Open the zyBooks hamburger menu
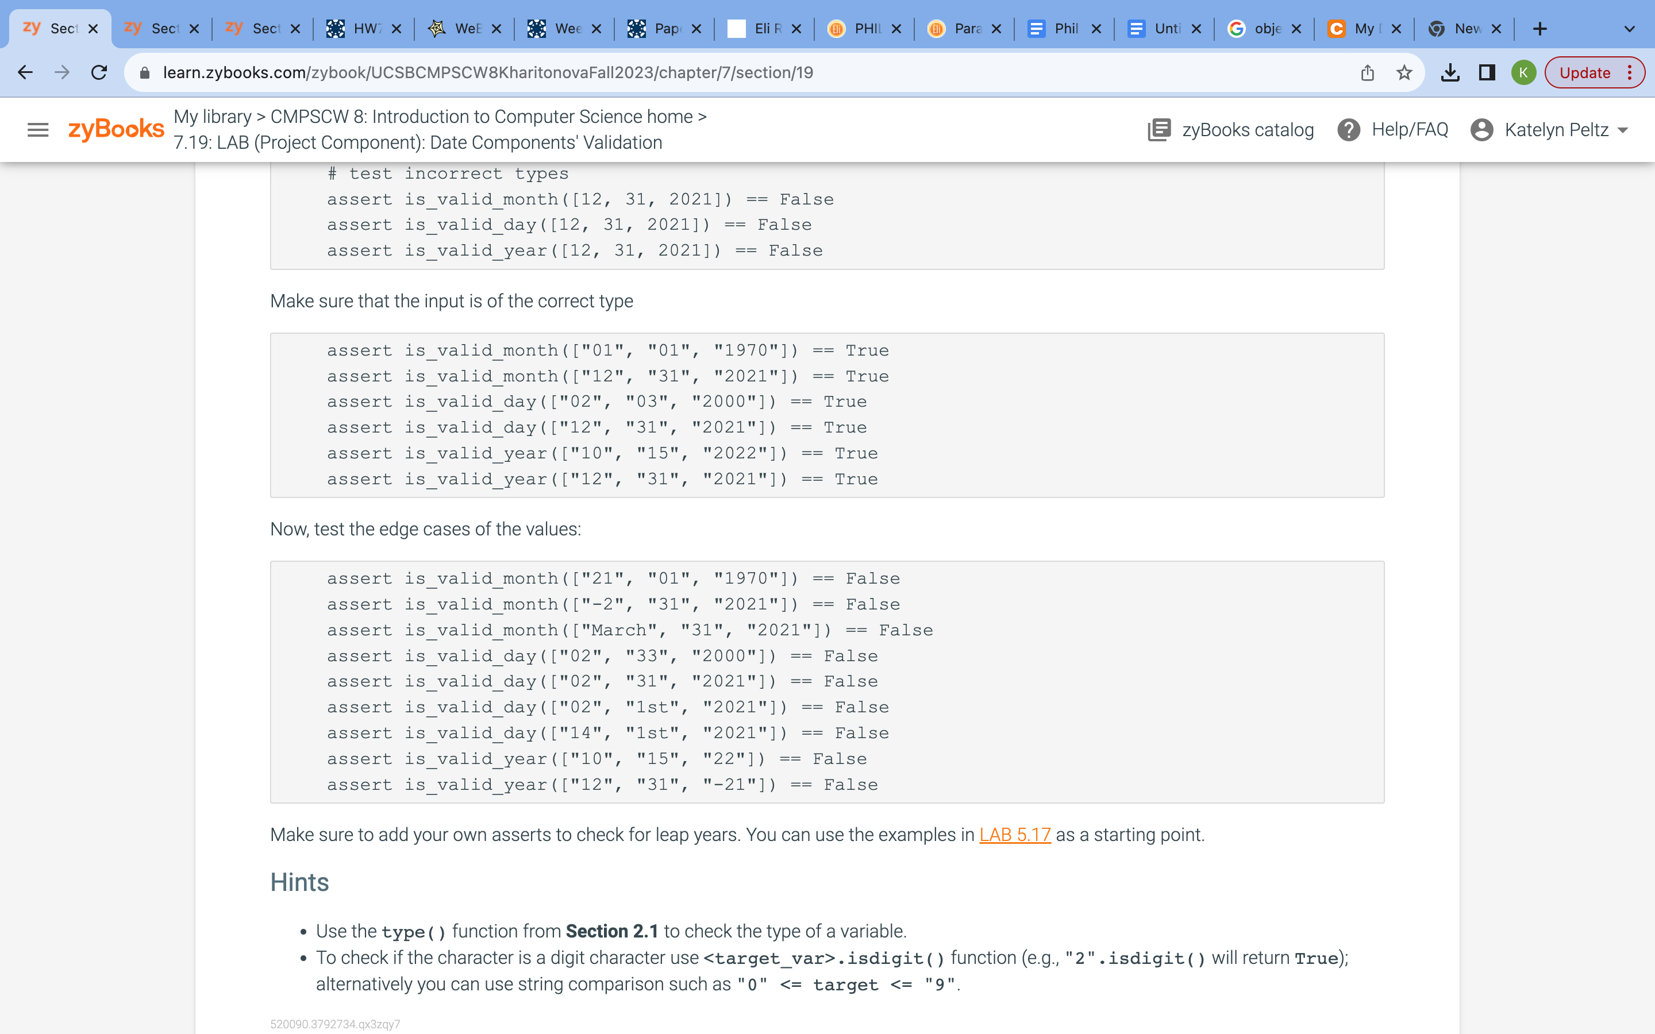1655x1034 pixels. (37, 129)
